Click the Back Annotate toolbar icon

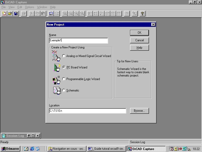click(96, 14)
